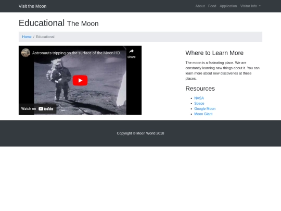This screenshot has width=281, height=211.
Task: Visit the Google Moon link
Action: tap(205, 108)
